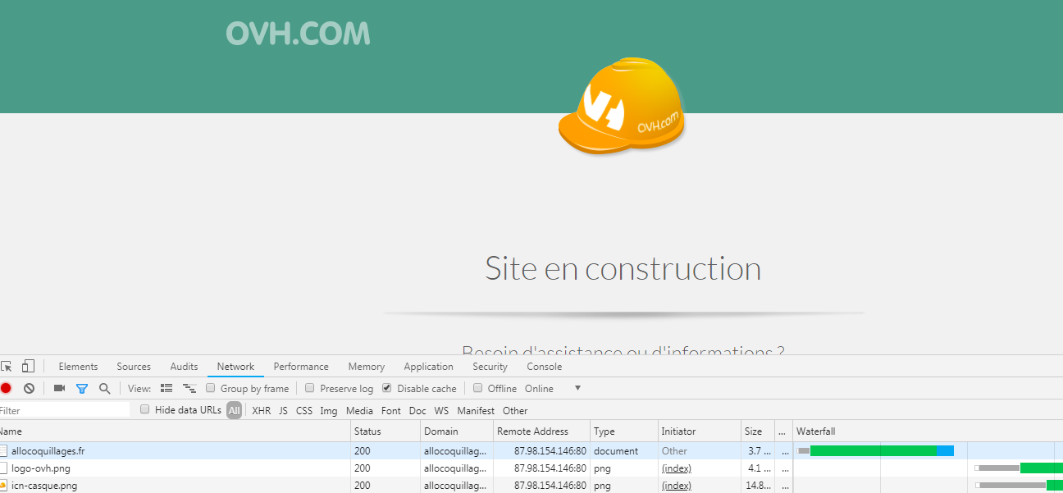Select large request rows view icon

(x=167, y=388)
